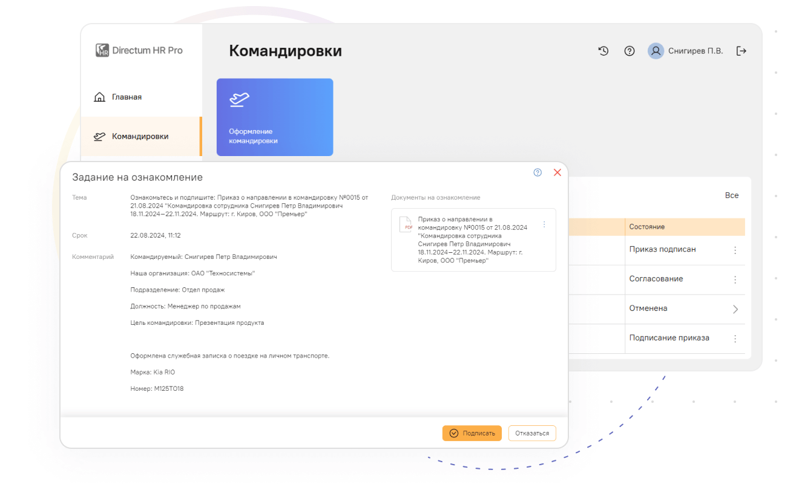
Task: Click the Цель командировки: Презентация продукта line
Action: click(x=197, y=323)
